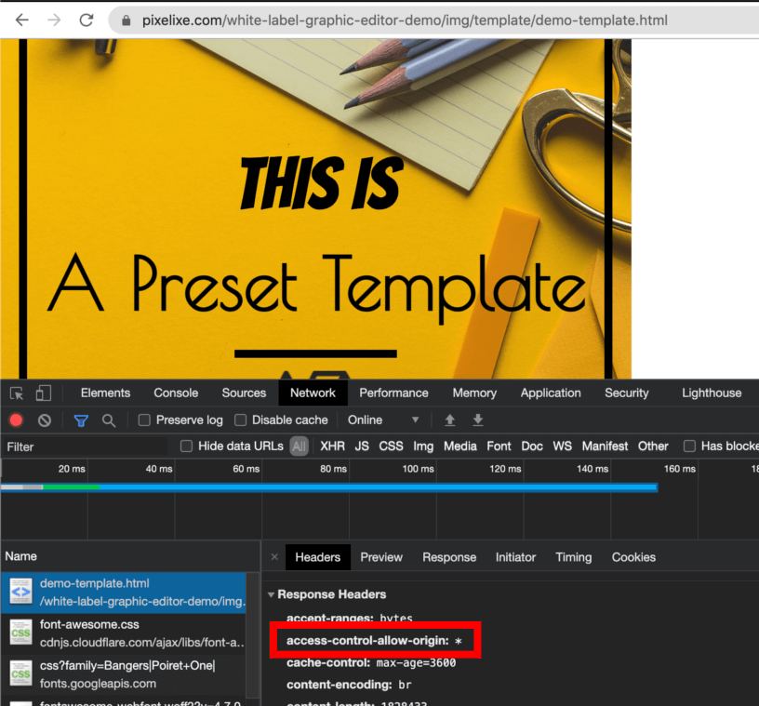Viewport: 759px width, 706px height.
Task: Open the Timing tab in request details
Action: [x=573, y=557]
